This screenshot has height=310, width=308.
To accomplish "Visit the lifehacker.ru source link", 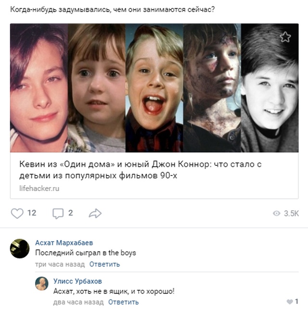I will click(x=39, y=189).
